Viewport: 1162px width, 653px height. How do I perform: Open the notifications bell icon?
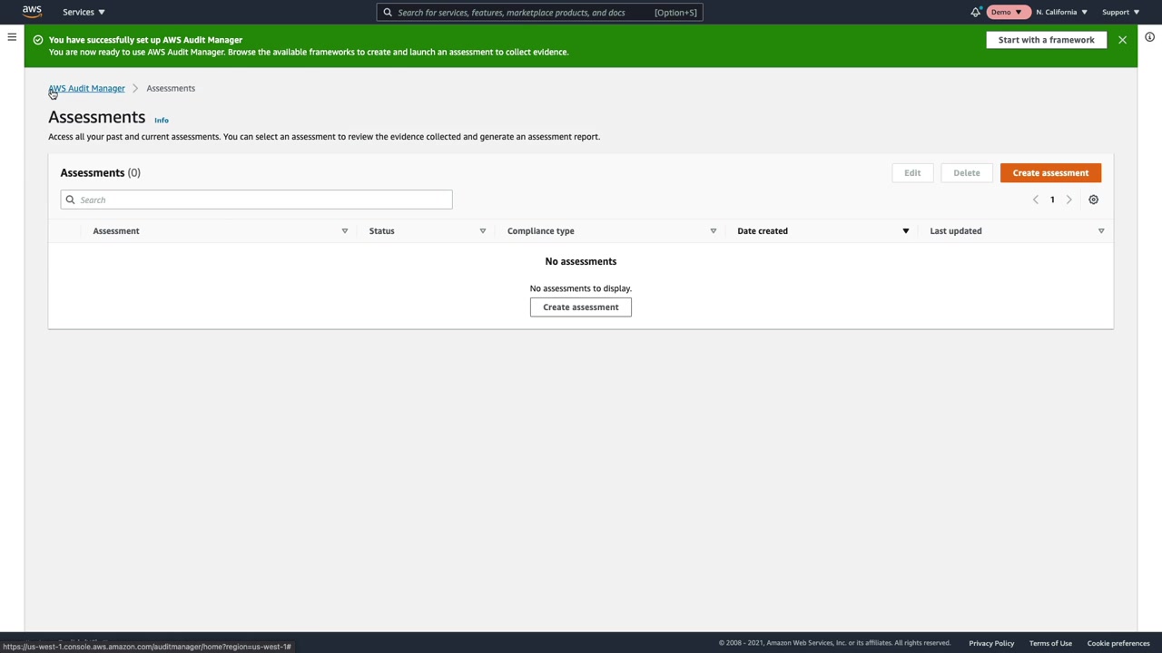(x=976, y=12)
